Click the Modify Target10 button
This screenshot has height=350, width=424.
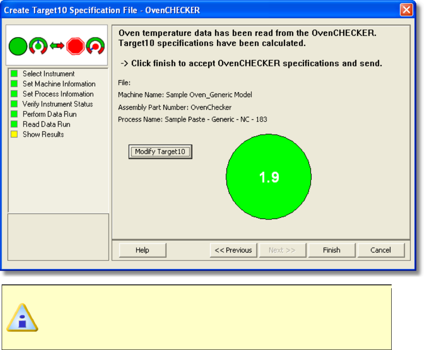click(x=161, y=152)
